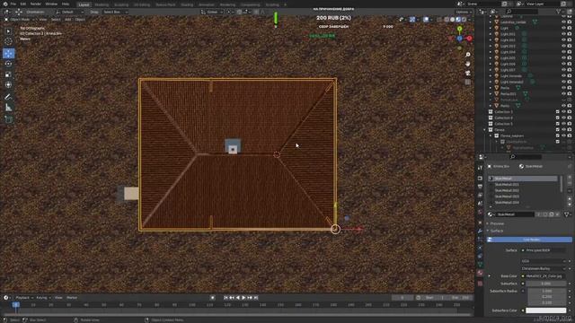The width and height of the screenshot is (575, 323).
Task: Open the Global transform orientation dropdown
Action: (x=212, y=12)
